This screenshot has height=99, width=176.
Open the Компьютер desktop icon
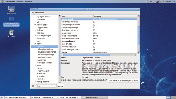pos(11,10)
